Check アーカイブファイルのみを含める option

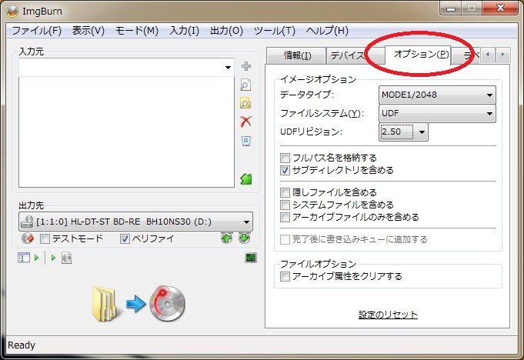pos(285,218)
